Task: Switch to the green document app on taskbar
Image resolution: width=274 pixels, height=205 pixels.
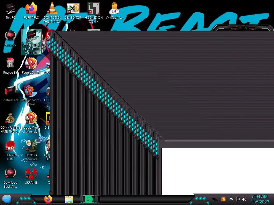Action: pyautogui.click(x=89, y=199)
